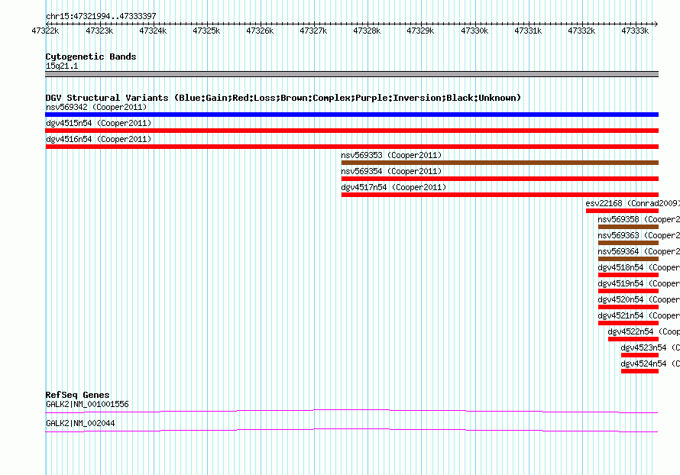This screenshot has width=680, height=475.
Task: Open the dgv4516n54 (Cooper2011) variant label
Action: point(99,139)
